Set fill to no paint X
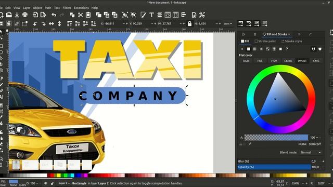 242,49
